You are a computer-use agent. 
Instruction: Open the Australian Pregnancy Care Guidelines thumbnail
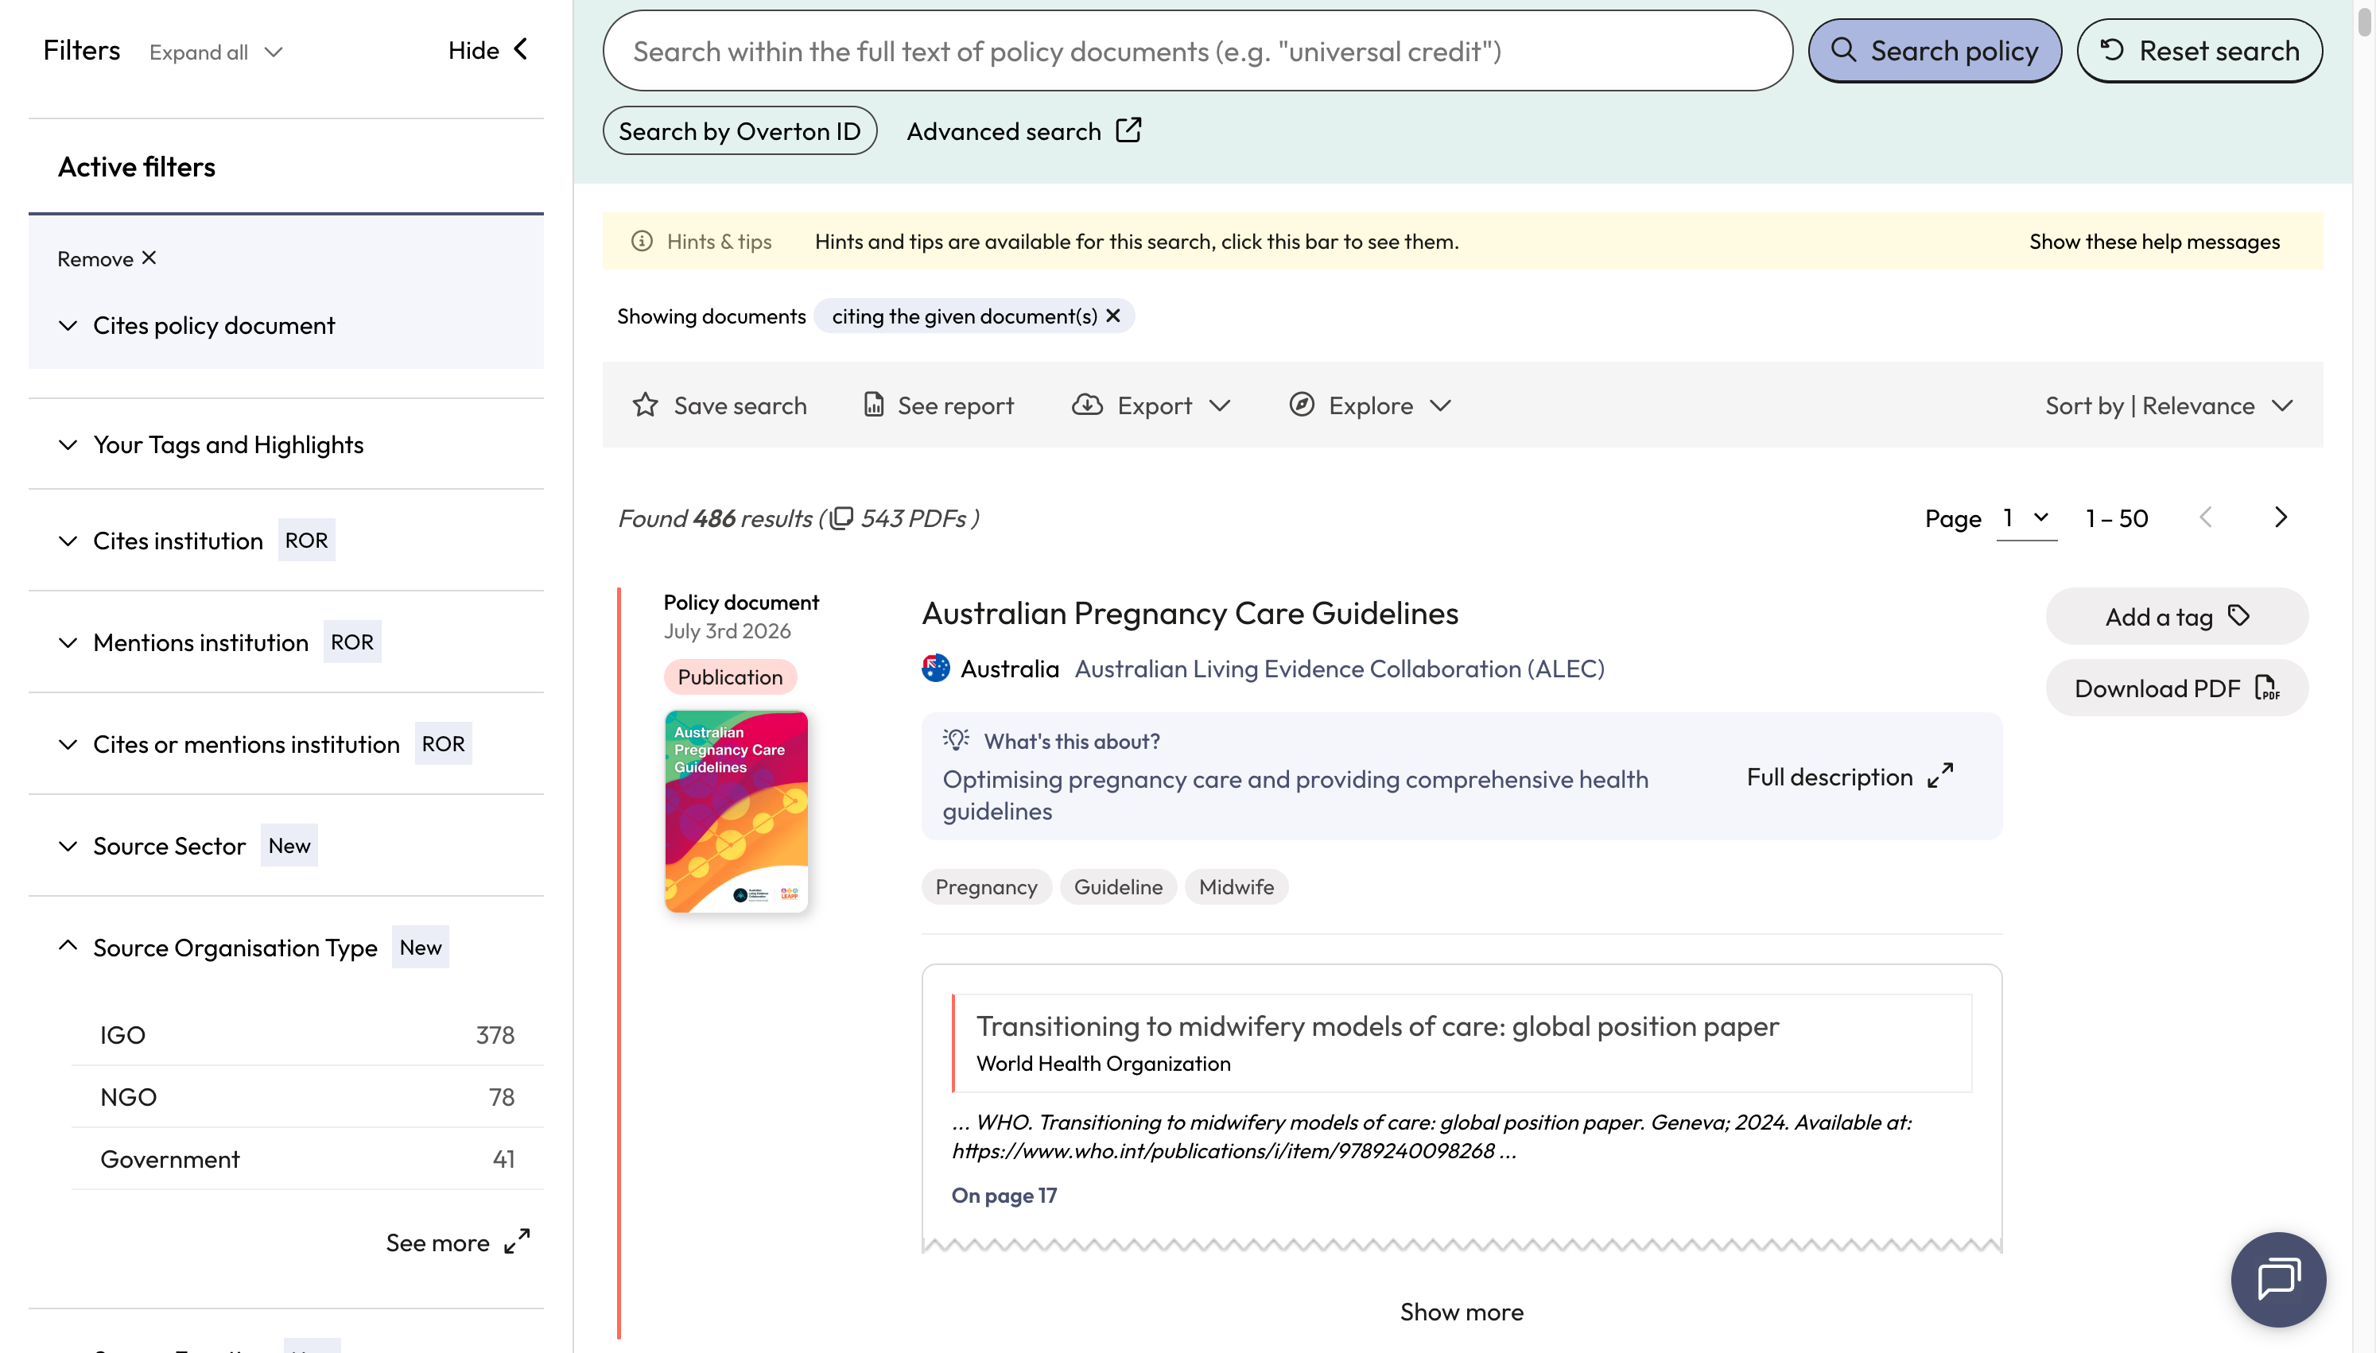[x=736, y=811]
